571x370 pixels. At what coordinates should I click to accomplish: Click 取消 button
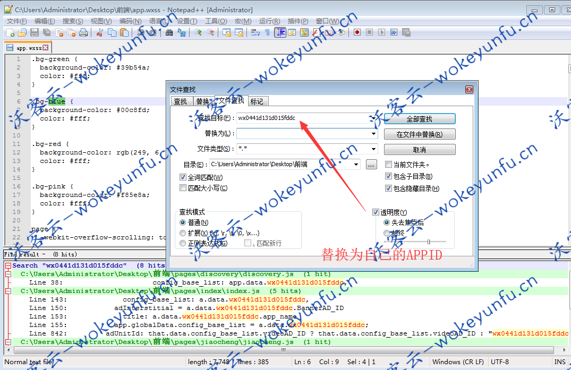click(420, 150)
